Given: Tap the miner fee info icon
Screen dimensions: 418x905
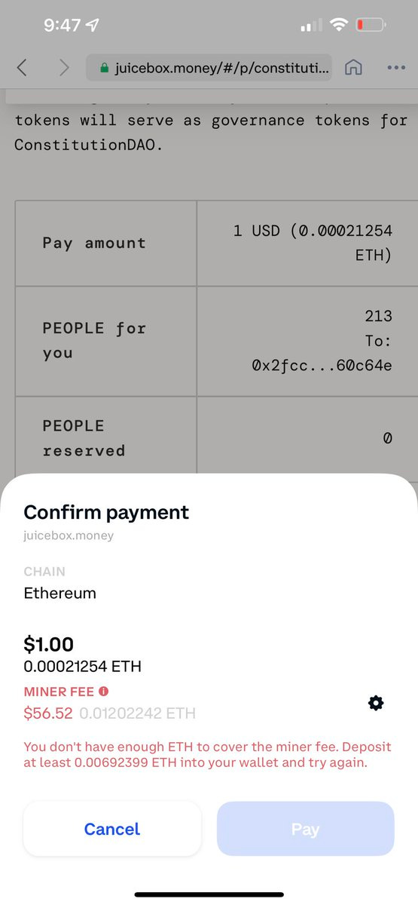Looking at the screenshot, I should pos(103,691).
